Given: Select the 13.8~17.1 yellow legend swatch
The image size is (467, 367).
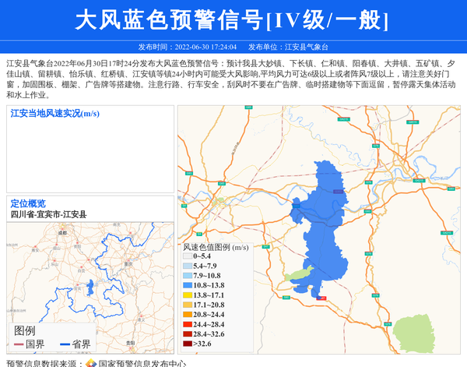Looking at the screenshot, I should 188,295.
